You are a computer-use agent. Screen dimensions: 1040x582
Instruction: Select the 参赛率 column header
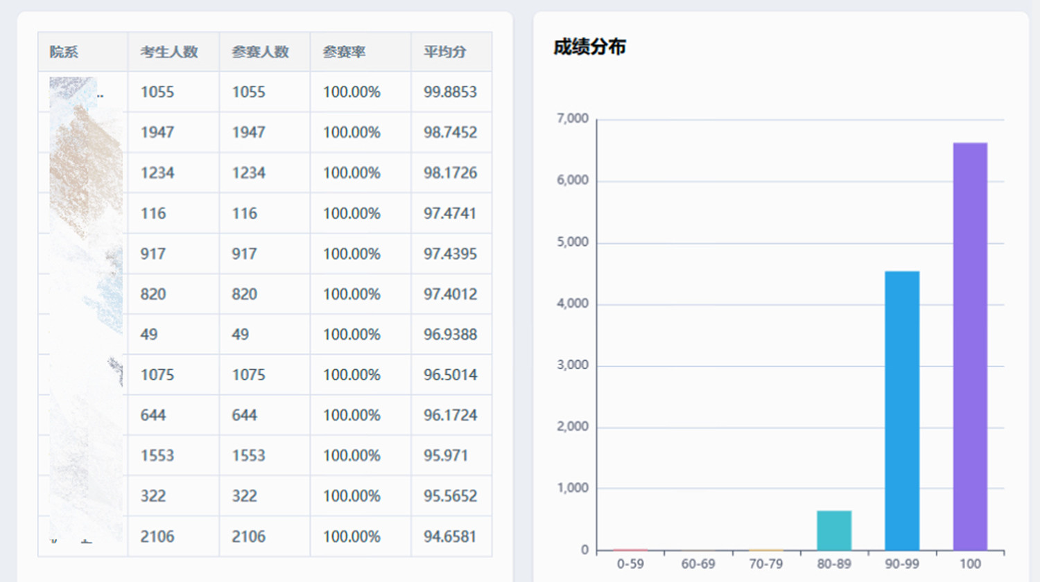344,52
